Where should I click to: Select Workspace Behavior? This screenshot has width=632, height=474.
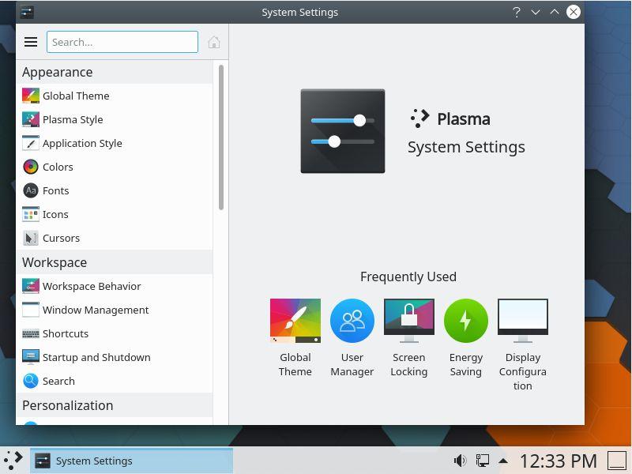coord(92,286)
